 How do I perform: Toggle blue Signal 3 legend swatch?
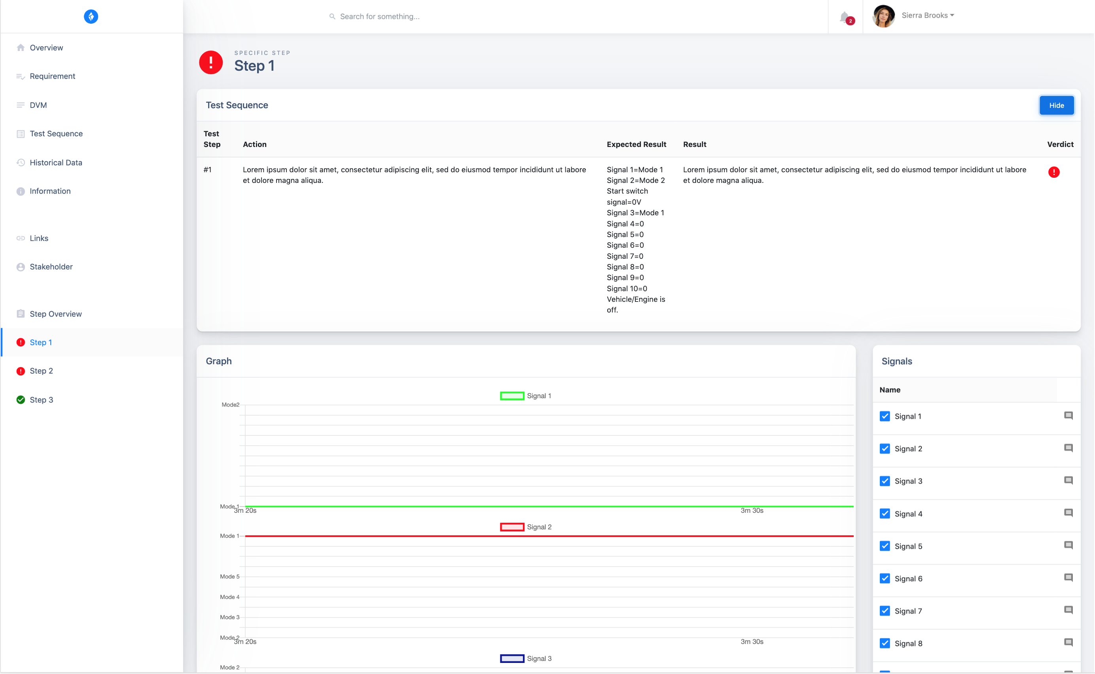tap(512, 659)
